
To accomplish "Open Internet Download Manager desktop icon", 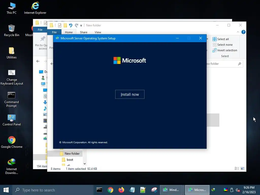I will coord(11,167).
